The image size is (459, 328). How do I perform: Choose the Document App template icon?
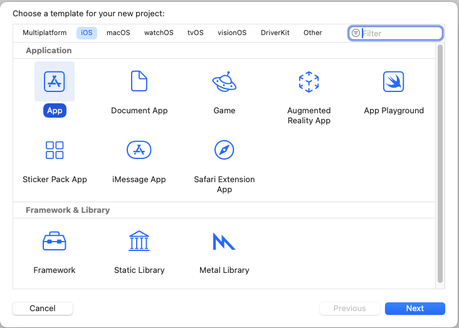point(139,81)
